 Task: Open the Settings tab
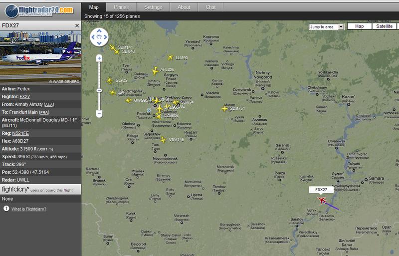[153, 7]
